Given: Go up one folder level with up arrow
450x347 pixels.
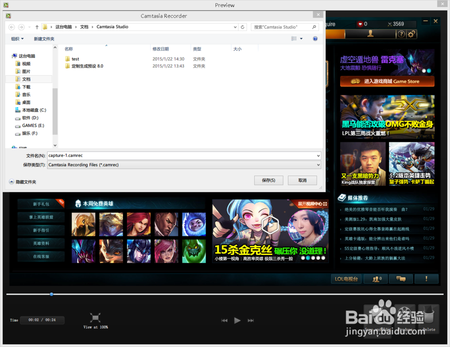Looking at the screenshot, I should tap(37, 27).
